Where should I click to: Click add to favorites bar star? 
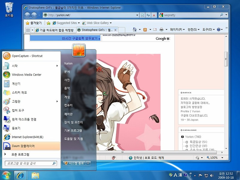coord(49,23)
